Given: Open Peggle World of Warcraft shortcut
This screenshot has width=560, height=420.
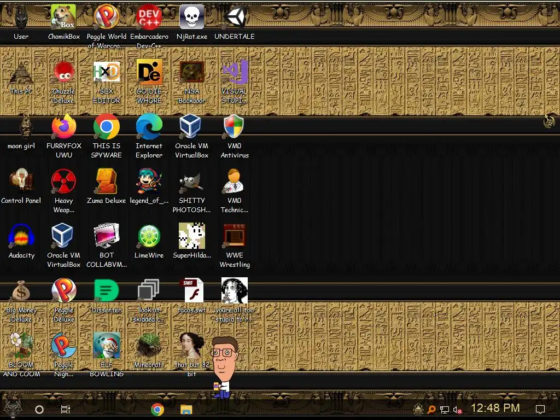Looking at the screenshot, I should (x=107, y=17).
